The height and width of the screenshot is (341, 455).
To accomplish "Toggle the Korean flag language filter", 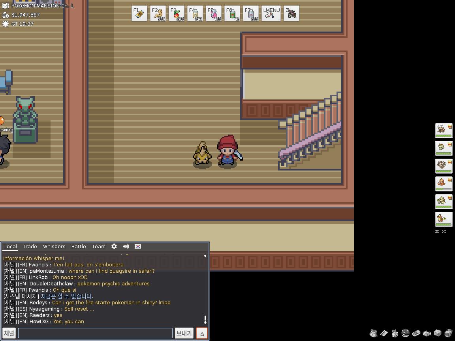I will pyautogui.click(x=138, y=246).
